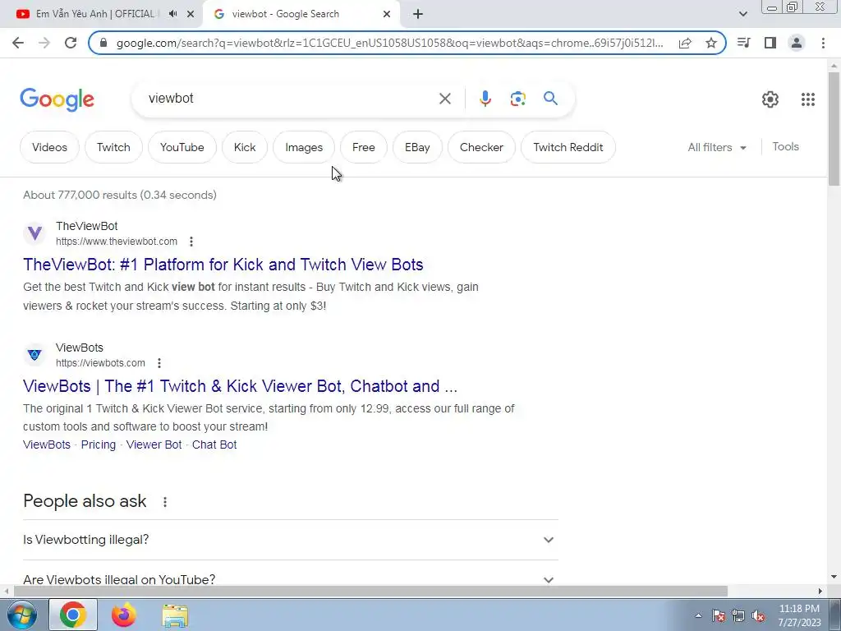This screenshot has width=841, height=631.
Task: Click into the viewbot search field
Action: (290, 99)
